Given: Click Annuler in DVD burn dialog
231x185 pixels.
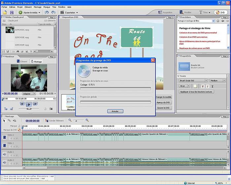Looking at the screenshot, I should 115,111.
